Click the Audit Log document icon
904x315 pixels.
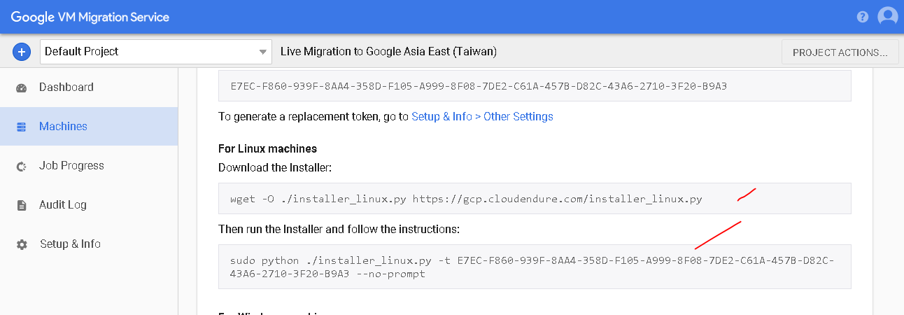point(22,205)
